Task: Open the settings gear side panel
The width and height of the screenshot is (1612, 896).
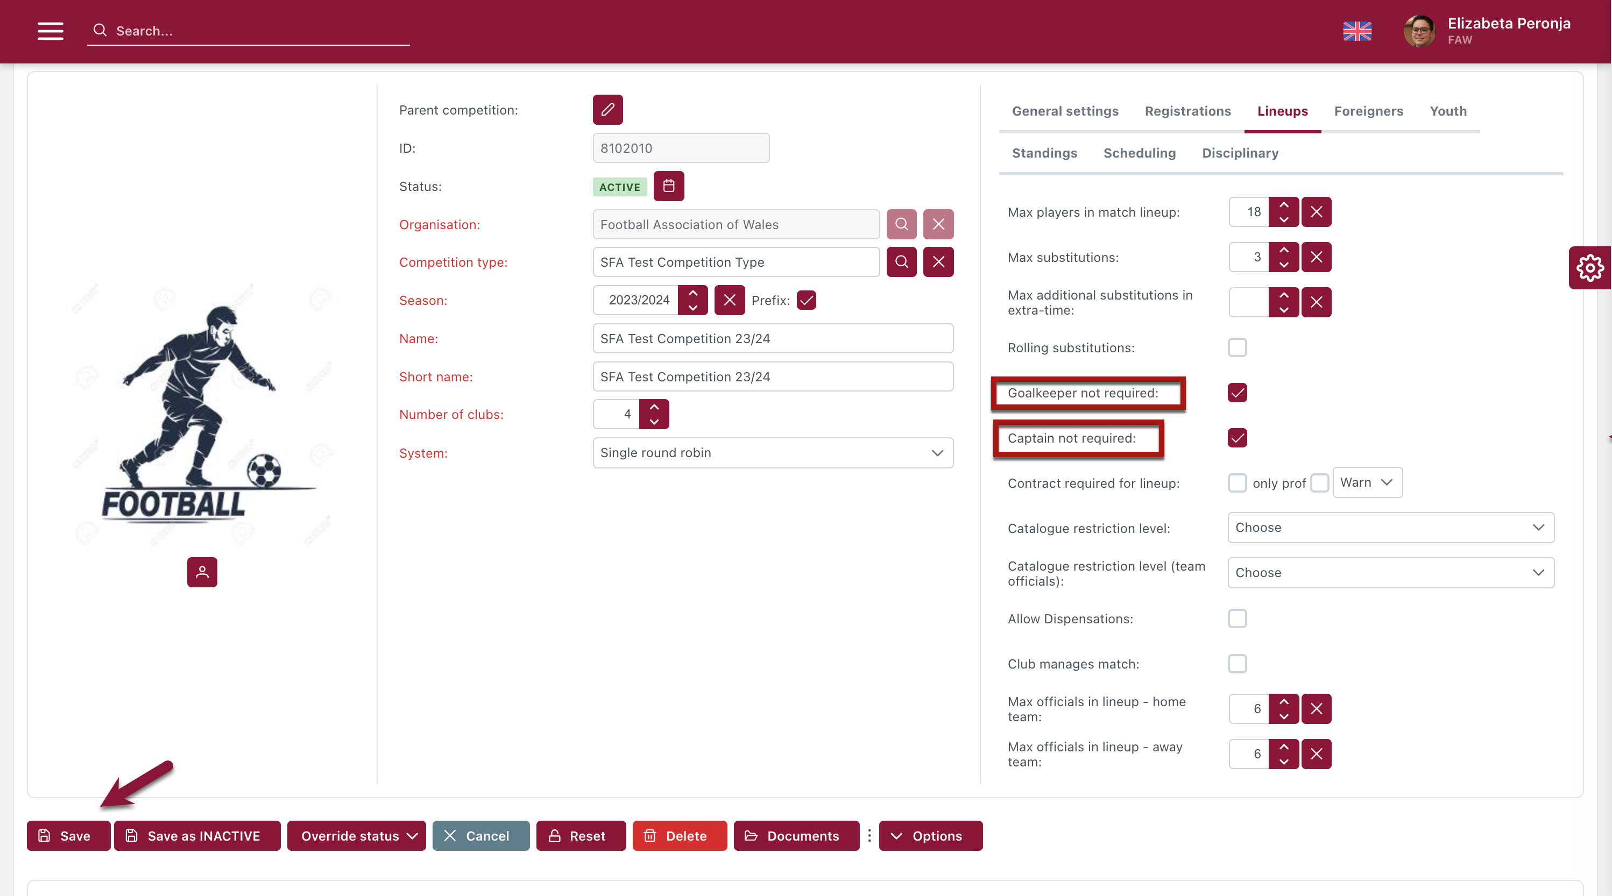Action: point(1589,268)
